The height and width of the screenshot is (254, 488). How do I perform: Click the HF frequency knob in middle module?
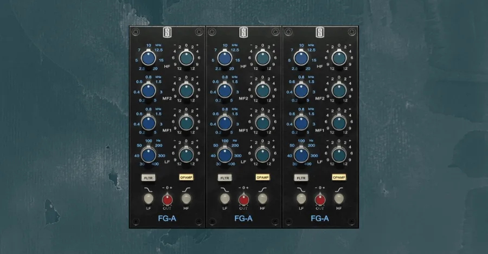pos(224,58)
